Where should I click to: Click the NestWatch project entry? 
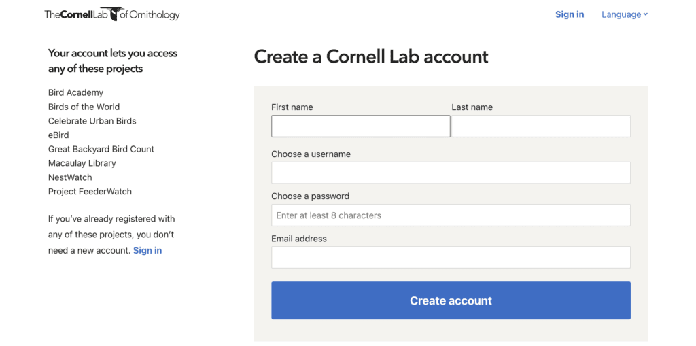coord(70,177)
